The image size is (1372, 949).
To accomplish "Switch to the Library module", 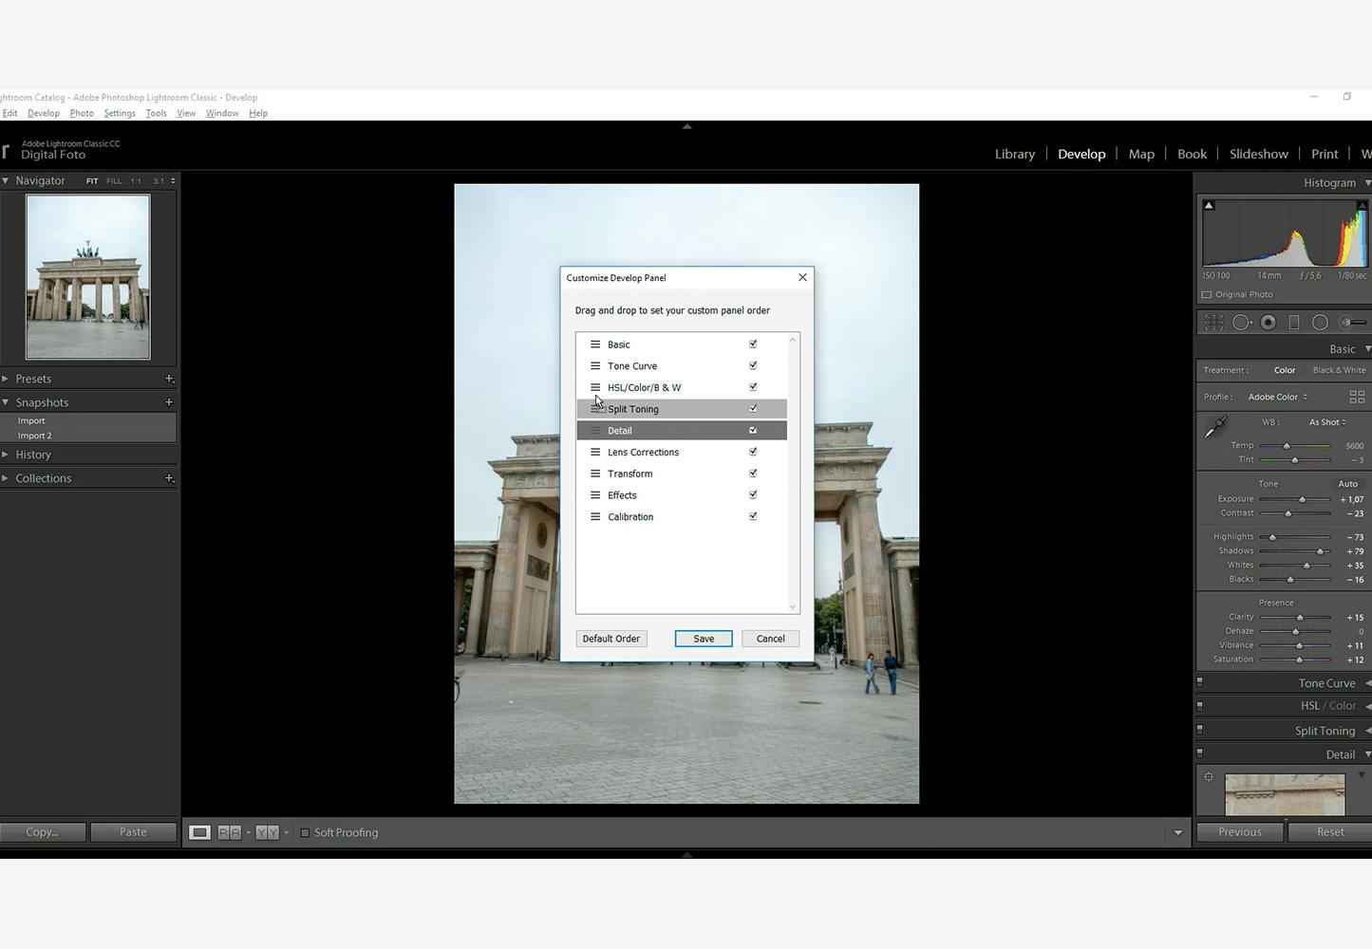I will coord(1015,154).
